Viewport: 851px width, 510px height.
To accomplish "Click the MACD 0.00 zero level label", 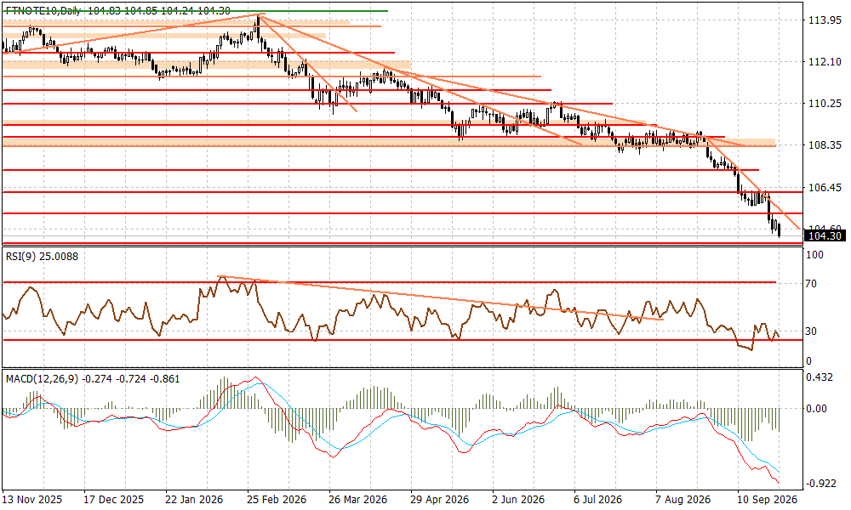I will click(x=816, y=409).
